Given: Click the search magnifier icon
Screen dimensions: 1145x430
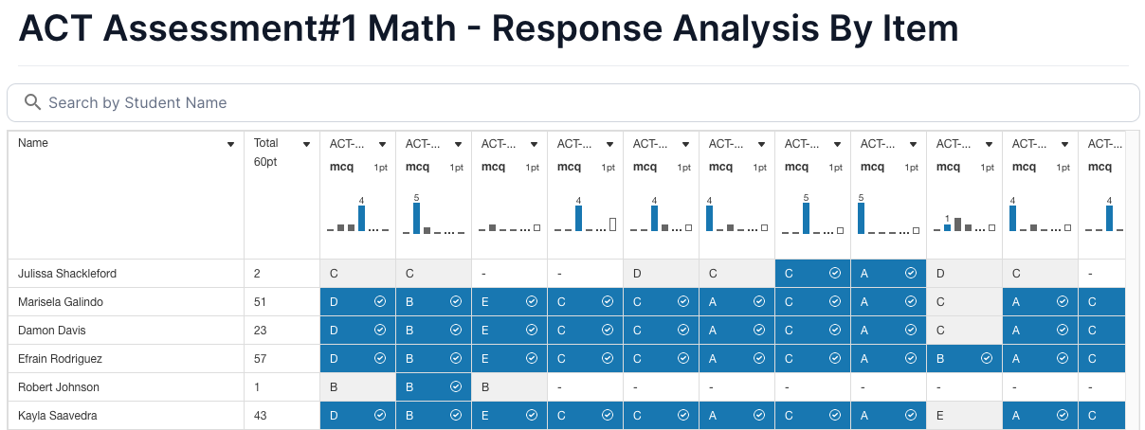Looking at the screenshot, I should pos(32,102).
